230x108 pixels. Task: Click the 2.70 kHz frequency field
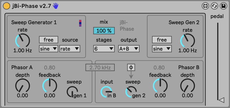click(x=100, y=67)
